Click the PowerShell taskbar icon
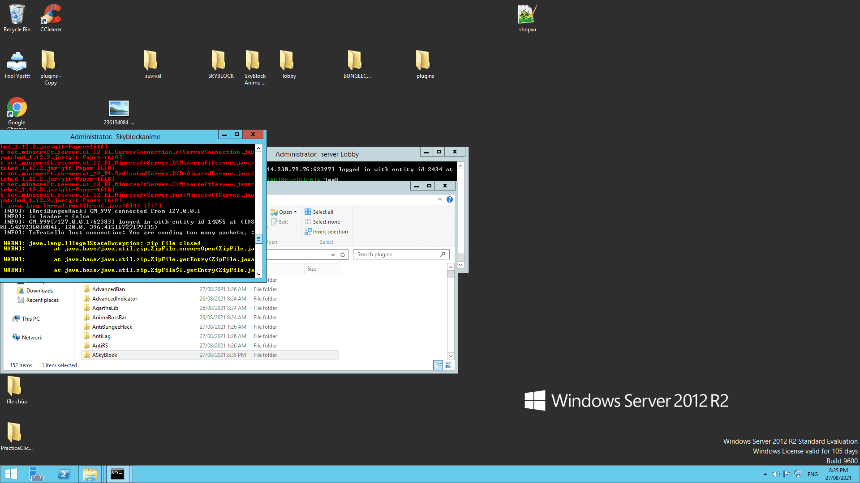This screenshot has height=483, width=860. (64, 474)
